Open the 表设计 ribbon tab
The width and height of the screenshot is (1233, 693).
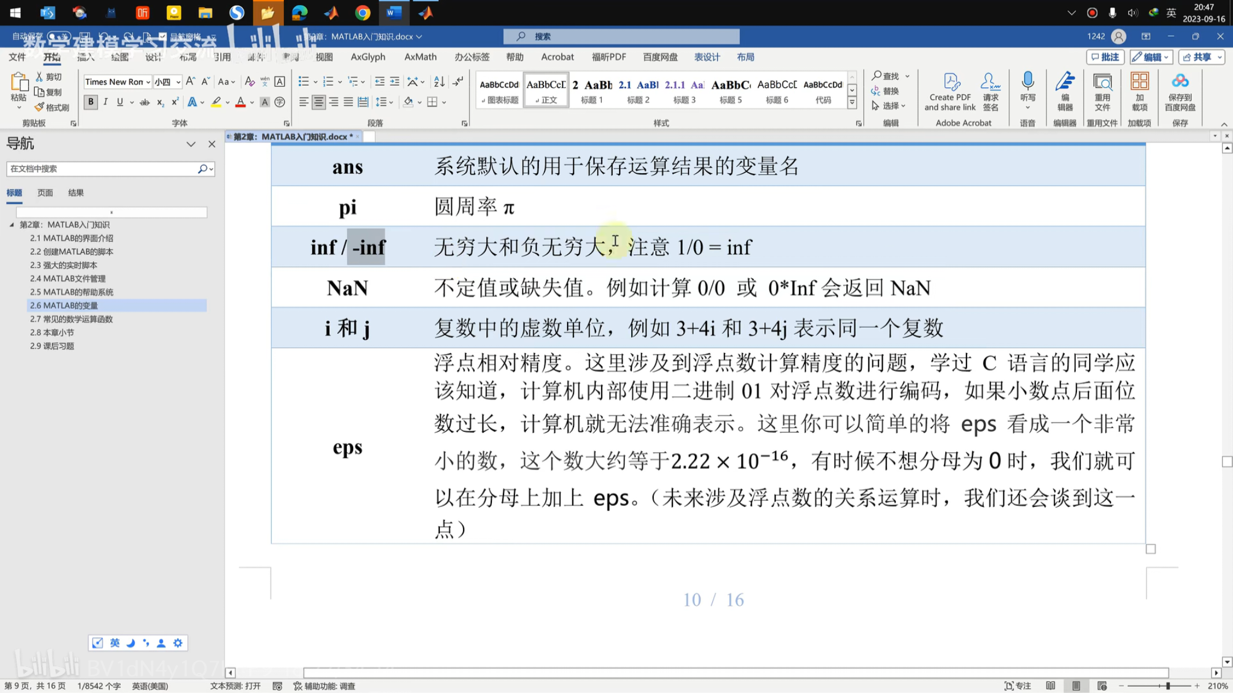[706, 57]
